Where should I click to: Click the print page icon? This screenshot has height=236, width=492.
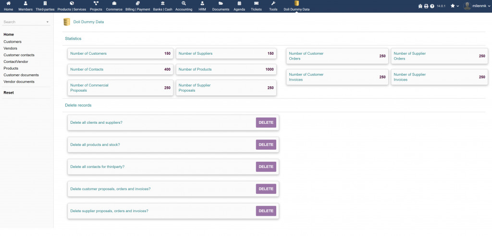[426, 6]
